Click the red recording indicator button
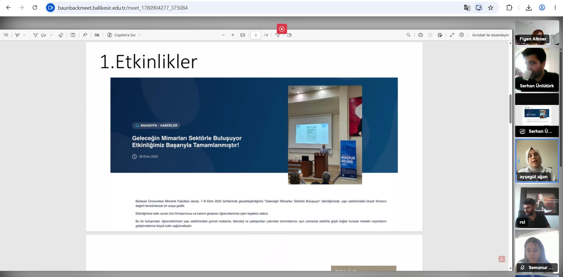 pos(282,29)
